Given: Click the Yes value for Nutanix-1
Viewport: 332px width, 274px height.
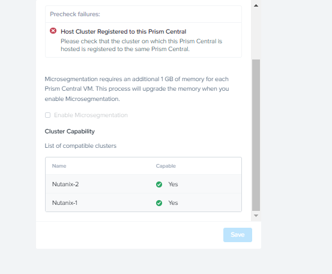Looking at the screenshot, I should click(173, 203).
